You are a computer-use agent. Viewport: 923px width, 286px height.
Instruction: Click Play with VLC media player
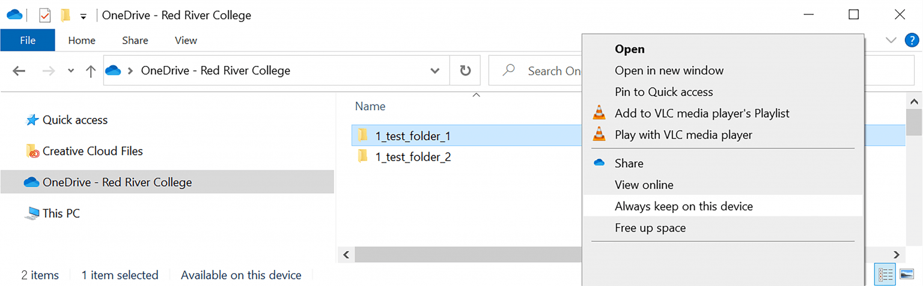pyautogui.click(x=683, y=135)
